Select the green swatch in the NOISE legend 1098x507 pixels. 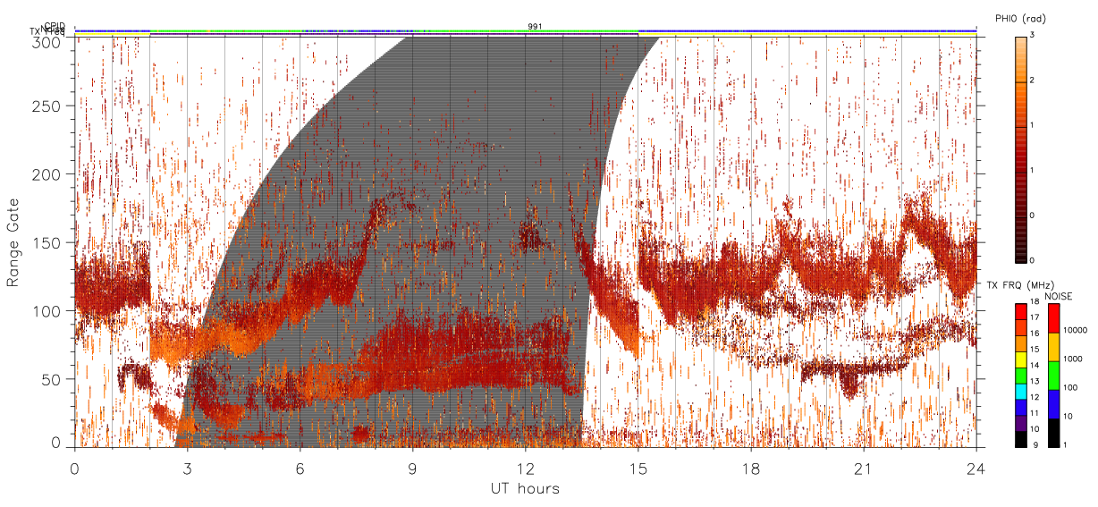1054,376
